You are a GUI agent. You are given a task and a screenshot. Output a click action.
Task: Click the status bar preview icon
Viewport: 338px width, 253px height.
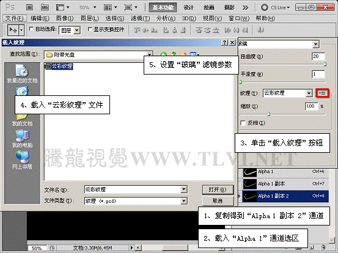tap(52, 248)
